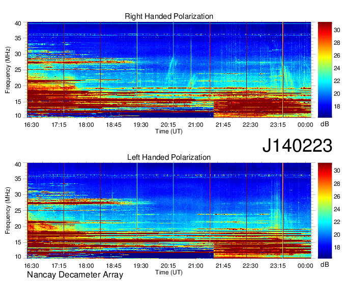Click the Right Handed Polarization title
The image size is (346, 281).
169,17
